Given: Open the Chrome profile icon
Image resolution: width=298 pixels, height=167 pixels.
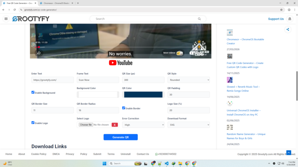Looking at the screenshot, I should (x=289, y=10).
